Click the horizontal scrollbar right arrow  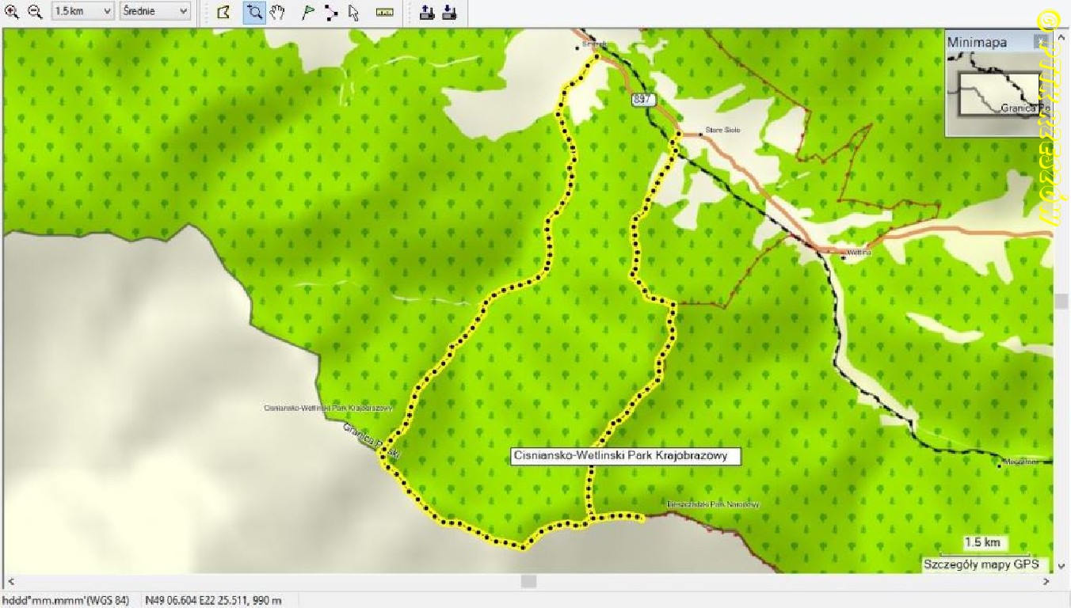pyautogui.click(x=1046, y=582)
